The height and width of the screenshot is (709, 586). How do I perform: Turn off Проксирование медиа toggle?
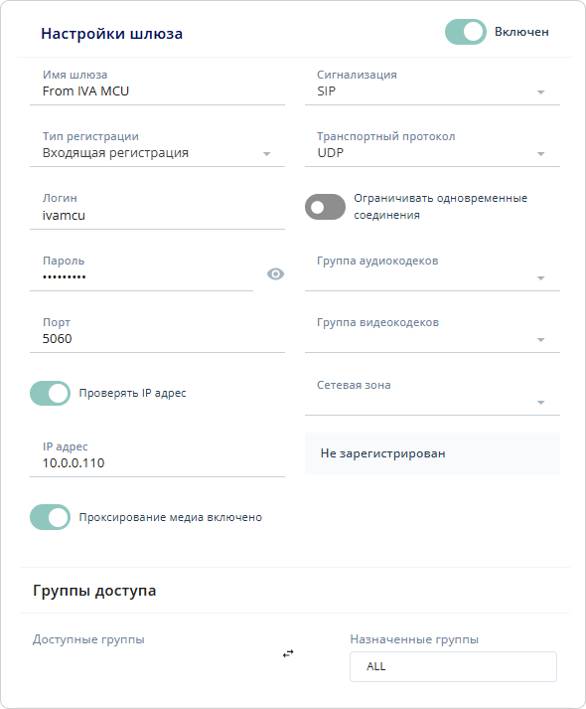tap(50, 517)
